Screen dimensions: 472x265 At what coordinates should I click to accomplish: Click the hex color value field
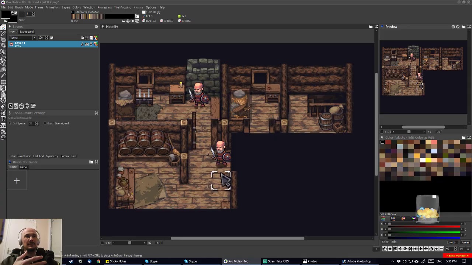[452, 243]
